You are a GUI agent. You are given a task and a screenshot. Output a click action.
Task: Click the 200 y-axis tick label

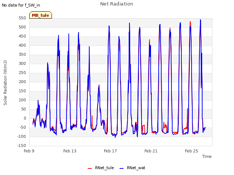coord(22,82)
